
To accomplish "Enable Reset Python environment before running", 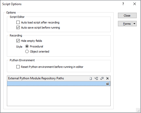I will pos(18,67).
